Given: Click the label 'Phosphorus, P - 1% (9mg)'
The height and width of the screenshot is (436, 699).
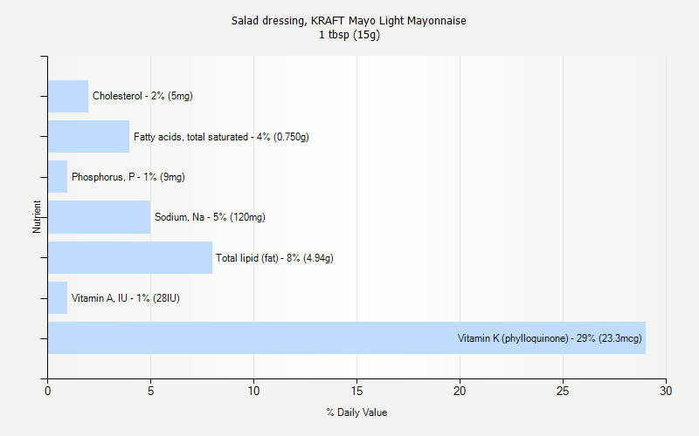Looking at the screenshot, I should point(128,177).
